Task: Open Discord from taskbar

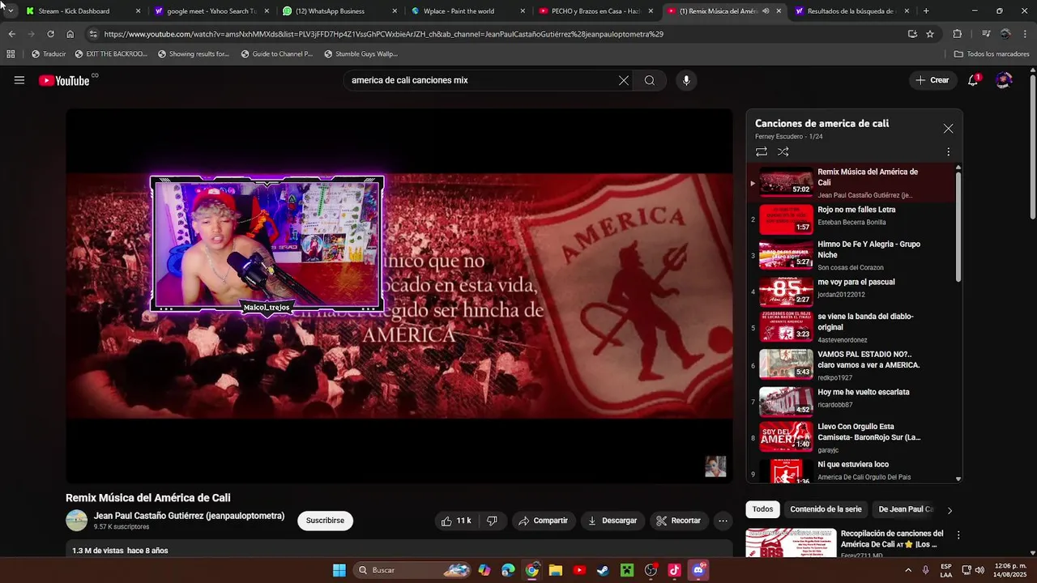Action: [698, 570]
